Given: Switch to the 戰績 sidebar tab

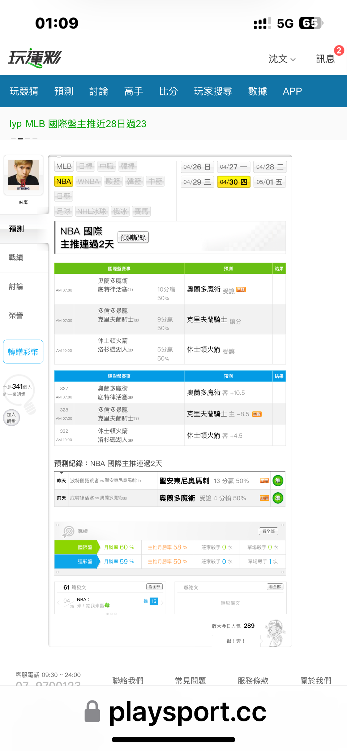Looking at the screenshot, I should click(x=16, y=258).
